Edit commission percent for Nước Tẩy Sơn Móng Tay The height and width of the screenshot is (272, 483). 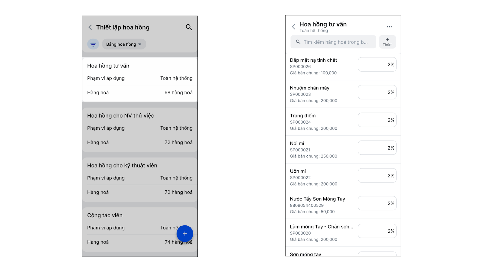coord(377,204)
